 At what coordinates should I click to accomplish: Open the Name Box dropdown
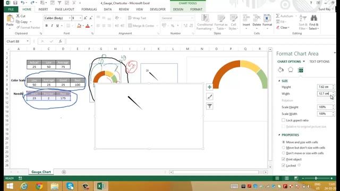coord(28,41)
